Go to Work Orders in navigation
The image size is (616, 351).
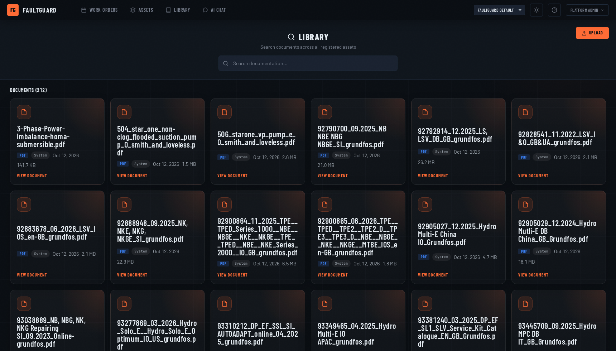pyautogui.click(x=99, y=10)
